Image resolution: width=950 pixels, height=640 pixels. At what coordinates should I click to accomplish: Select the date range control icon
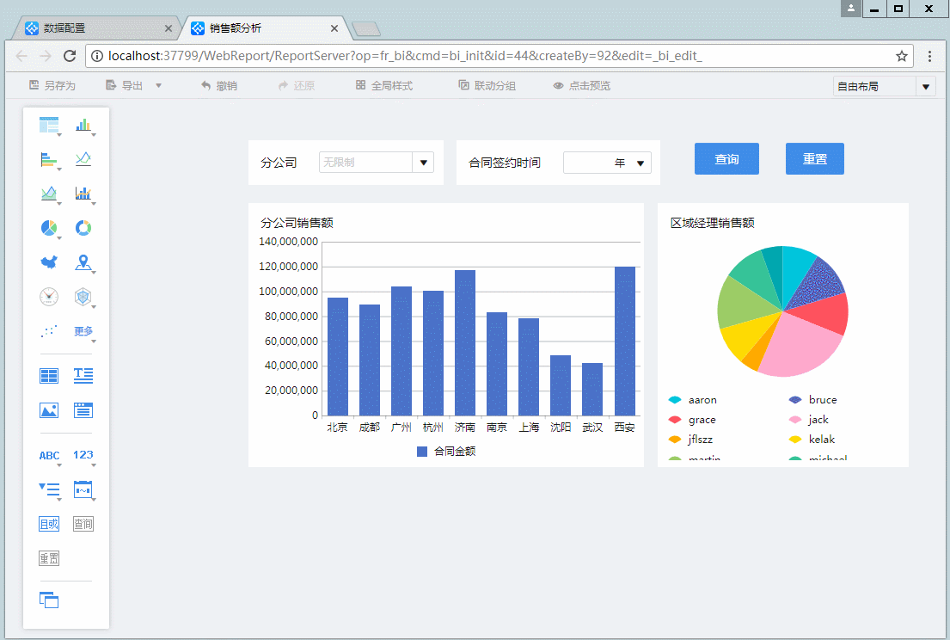[83, 489]
